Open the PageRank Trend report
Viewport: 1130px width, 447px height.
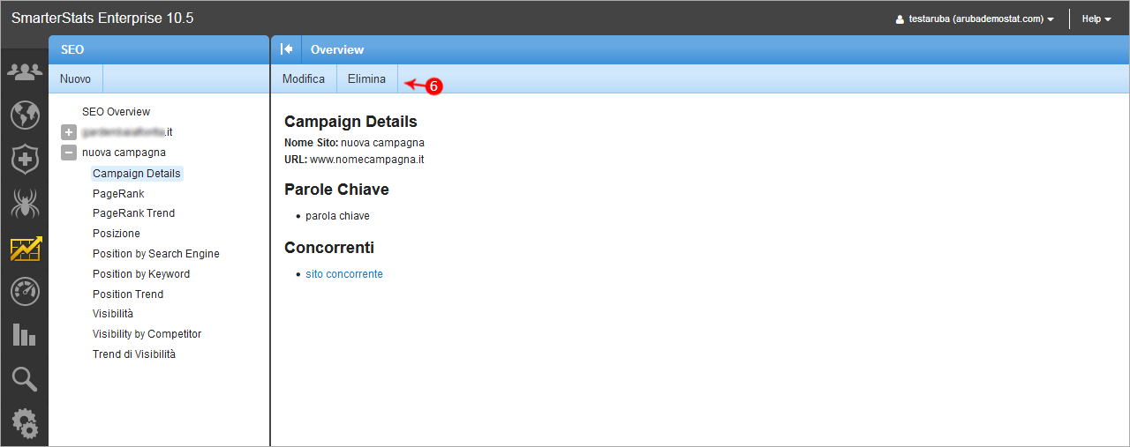pyautogui.click(x=133, y=213)
